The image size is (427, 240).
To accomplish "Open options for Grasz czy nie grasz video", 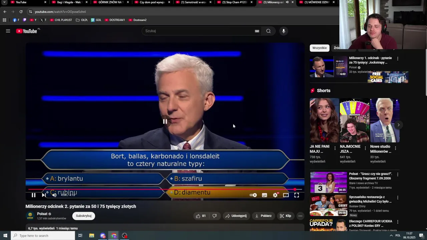I will coord(397,174).
